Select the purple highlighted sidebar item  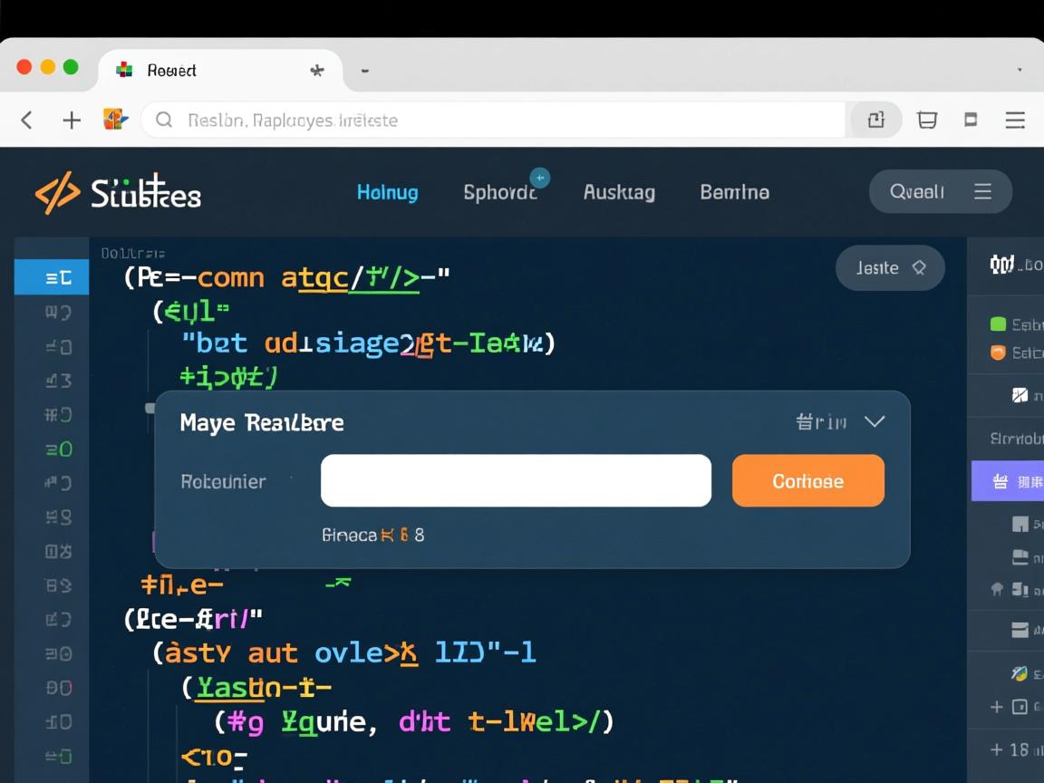pyautogui.click(x=1008, y=481)
